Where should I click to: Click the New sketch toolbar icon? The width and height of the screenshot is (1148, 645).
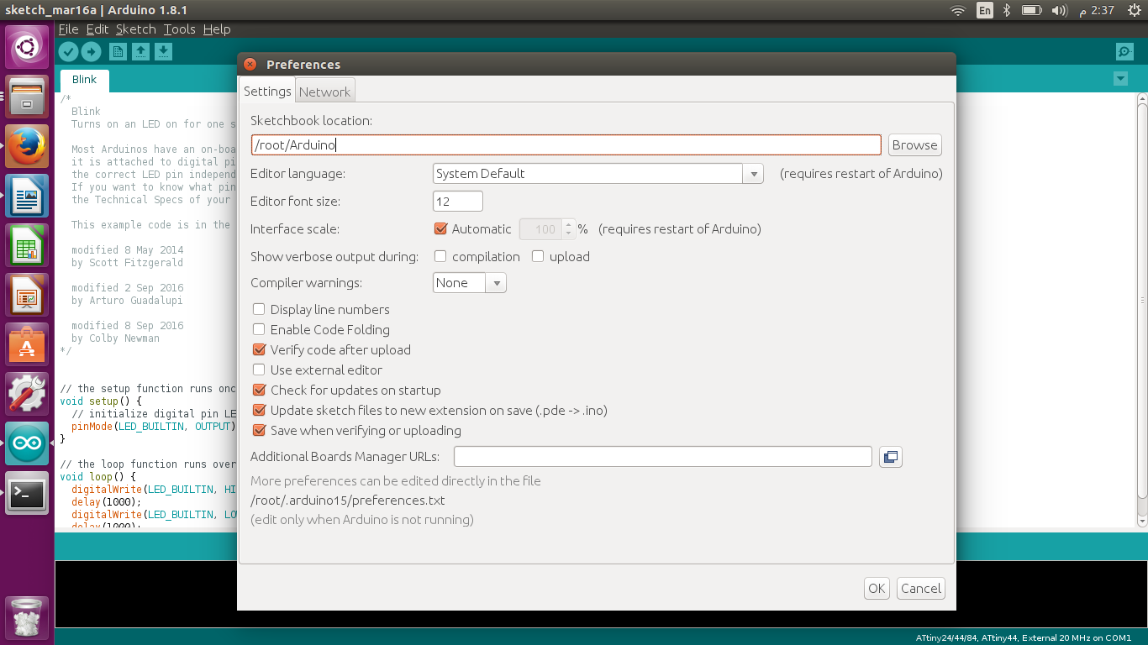click(118, 52)
